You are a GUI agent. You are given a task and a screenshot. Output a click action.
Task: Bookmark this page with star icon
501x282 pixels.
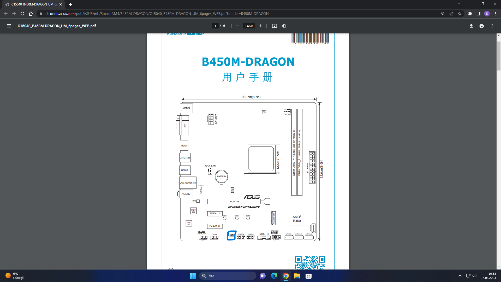pyautogui.click(x=460, y=14)
